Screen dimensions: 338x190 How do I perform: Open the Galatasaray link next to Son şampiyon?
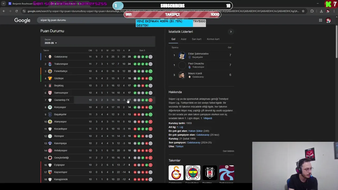(194, 142)
